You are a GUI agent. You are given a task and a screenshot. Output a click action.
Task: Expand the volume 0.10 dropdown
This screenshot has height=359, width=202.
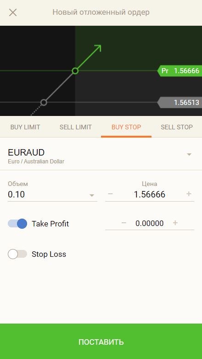pyautogui.click(x=52, y=195)
